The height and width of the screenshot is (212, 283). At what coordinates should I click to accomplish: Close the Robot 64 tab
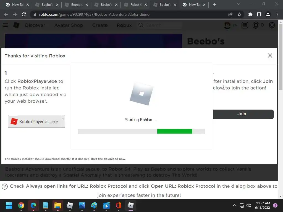coord(146,5)
